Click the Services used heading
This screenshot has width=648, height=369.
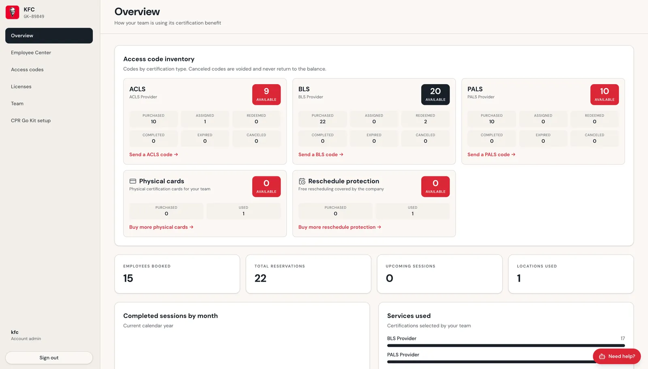click(x=409, y=316)
